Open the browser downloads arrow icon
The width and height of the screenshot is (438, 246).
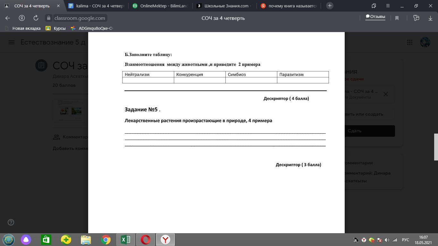click(x=430, y=18)
